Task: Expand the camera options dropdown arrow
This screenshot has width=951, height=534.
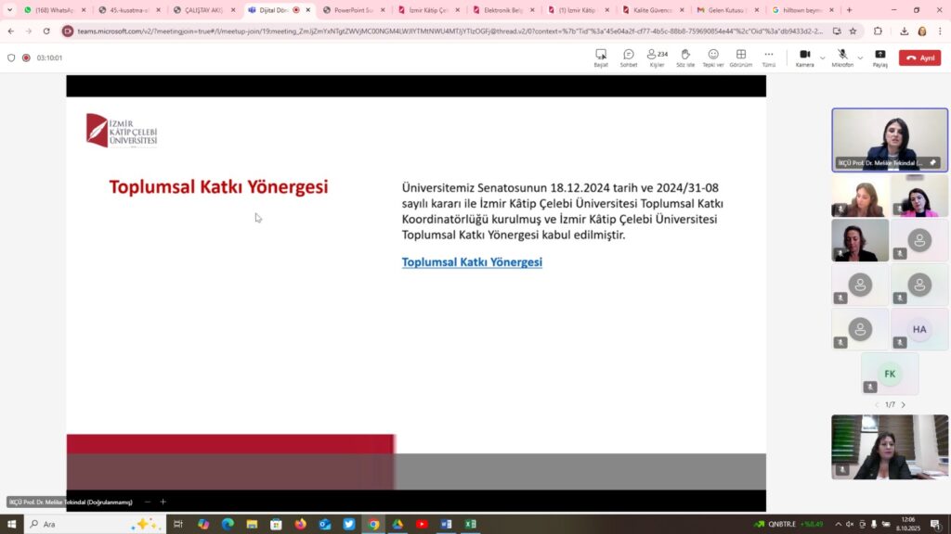Action: pos(822,57)
